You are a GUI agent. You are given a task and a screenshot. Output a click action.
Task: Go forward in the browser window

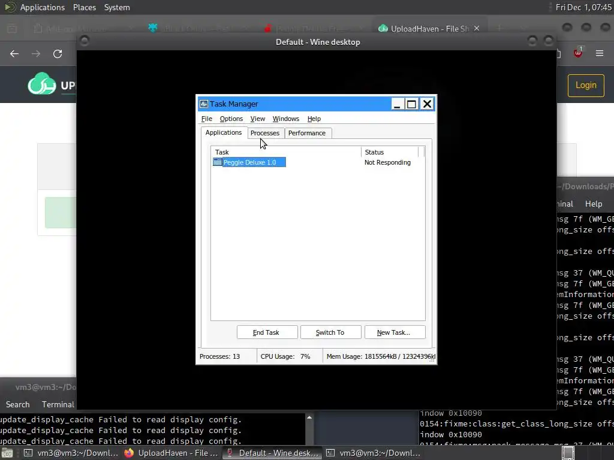[x=36, y=53]
